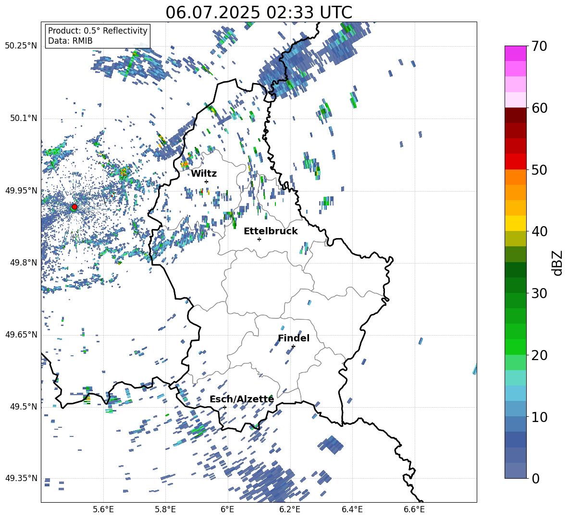Image resolution: width=569 pixels, height=519 pixels.
Task: Click the cross marker below Findel
Action: point(293,347)
